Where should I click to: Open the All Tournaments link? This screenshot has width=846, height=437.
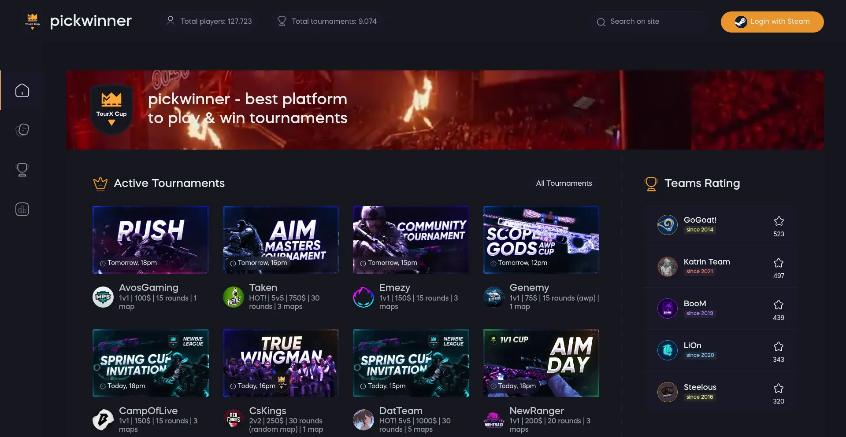click(x=564, y=183)
